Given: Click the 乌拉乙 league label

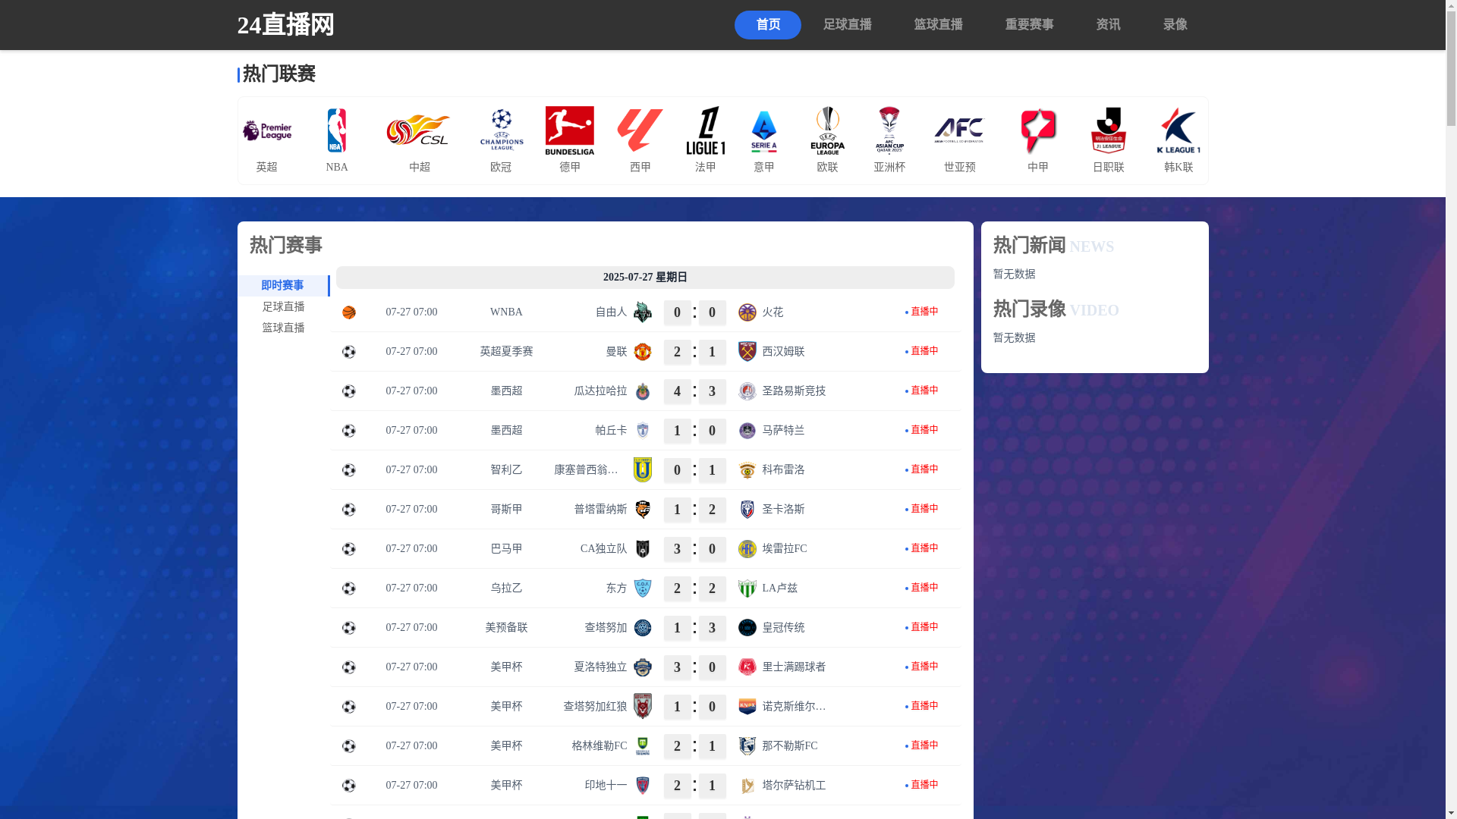Looking at the screenshot, I should [506, 588].
